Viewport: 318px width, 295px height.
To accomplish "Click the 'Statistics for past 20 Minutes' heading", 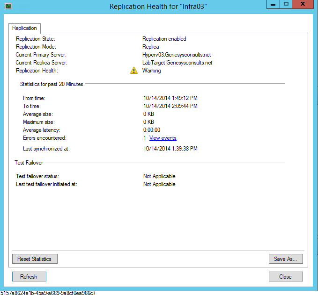I will click(52, 84).
